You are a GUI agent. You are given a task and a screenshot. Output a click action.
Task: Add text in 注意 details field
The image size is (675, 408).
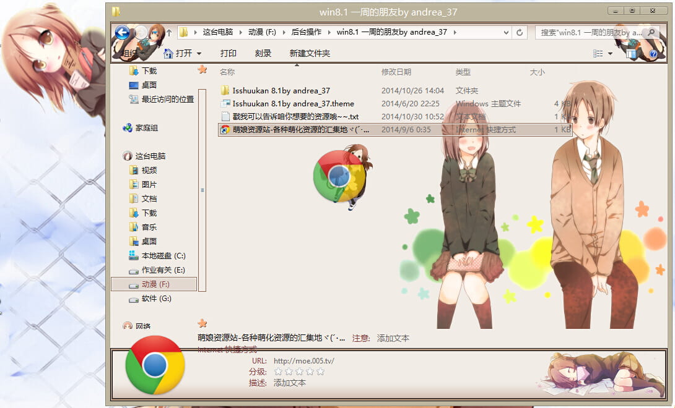point(393,338)
